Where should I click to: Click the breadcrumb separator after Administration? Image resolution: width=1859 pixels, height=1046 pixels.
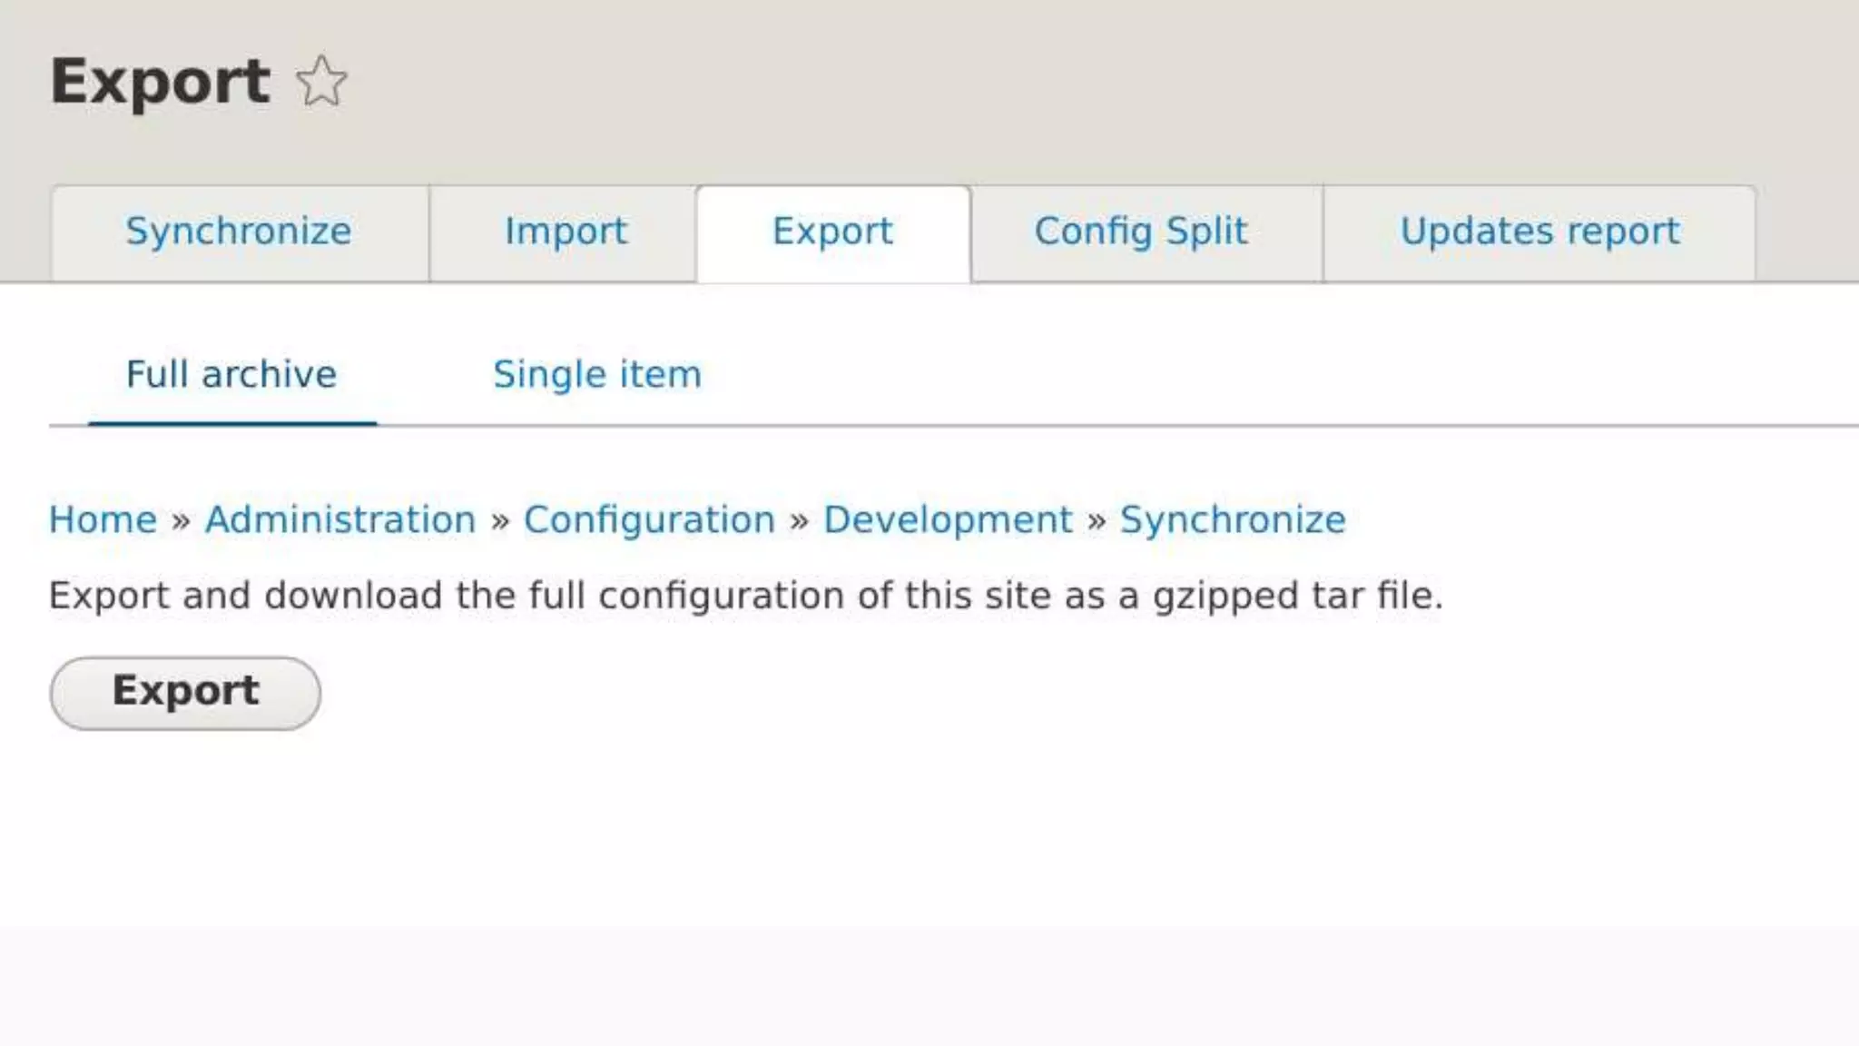pyautogui.click(x=499, y=520)
